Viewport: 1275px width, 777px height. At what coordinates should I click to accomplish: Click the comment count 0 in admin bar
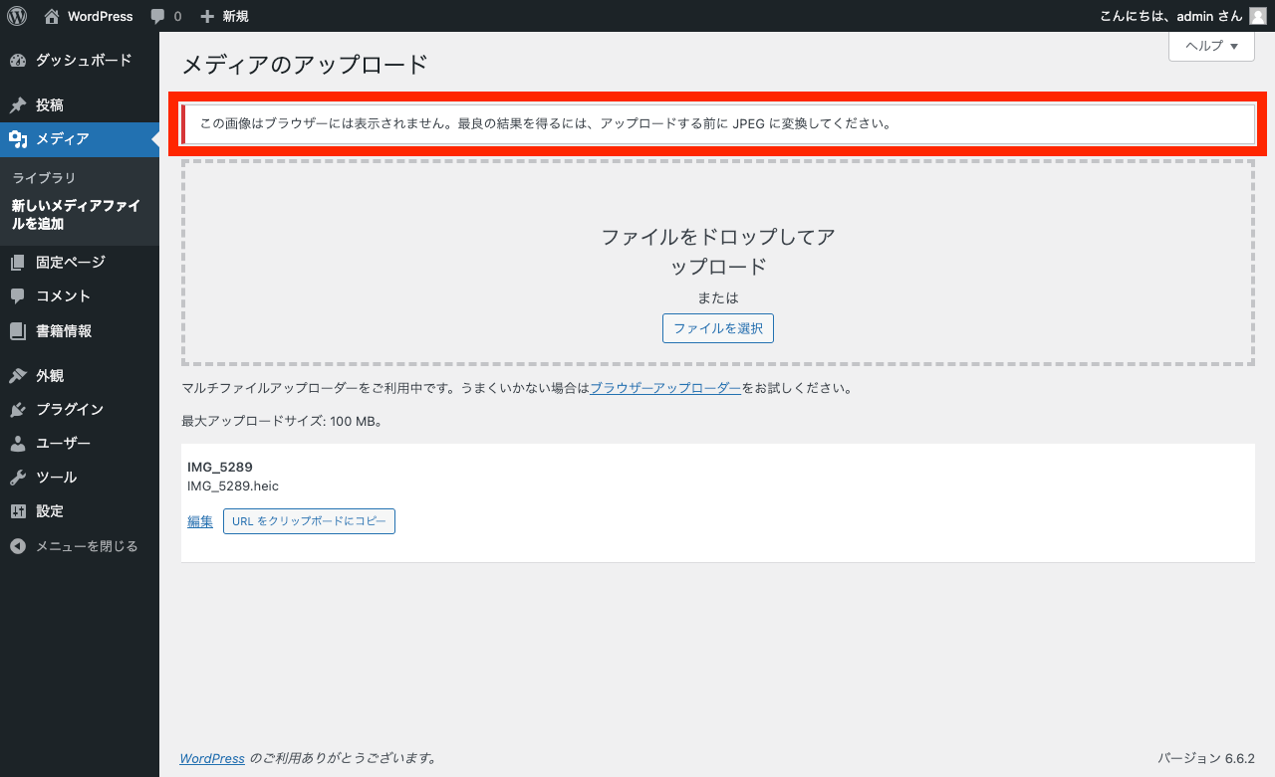178,17
